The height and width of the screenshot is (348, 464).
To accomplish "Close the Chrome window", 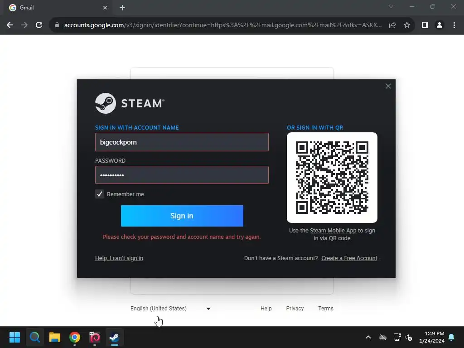I will coord(453,6).
